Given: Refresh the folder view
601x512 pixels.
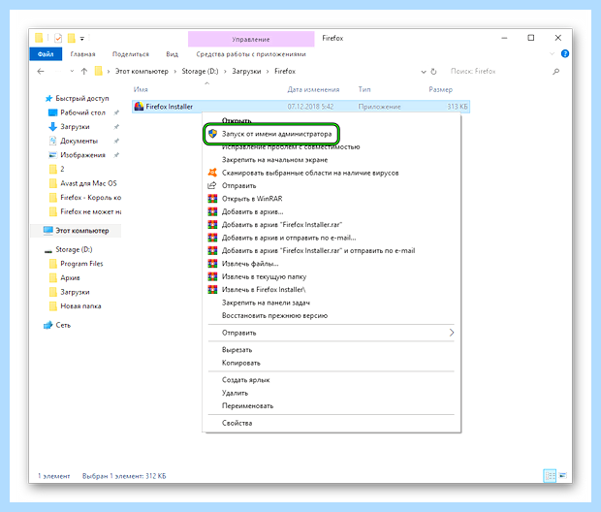Looking at the screenshot, I should point(433,72).
